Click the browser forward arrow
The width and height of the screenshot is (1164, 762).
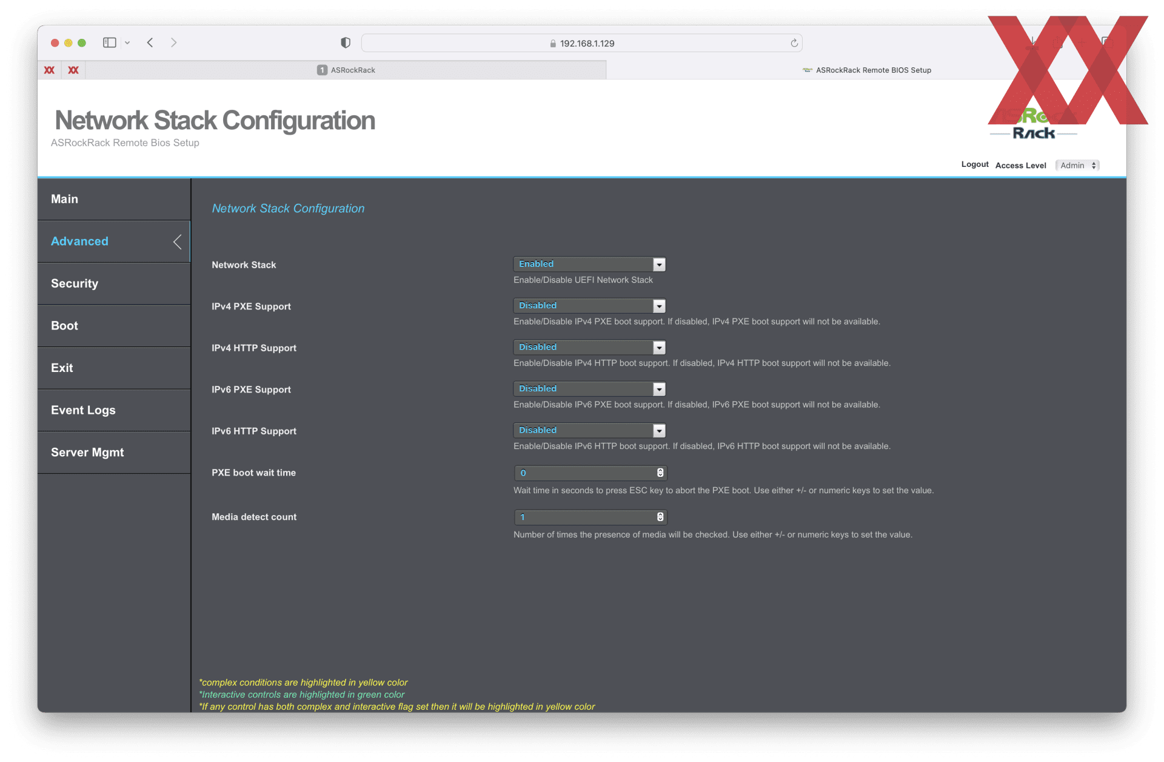pyautogui.click(x=174, y=42)
